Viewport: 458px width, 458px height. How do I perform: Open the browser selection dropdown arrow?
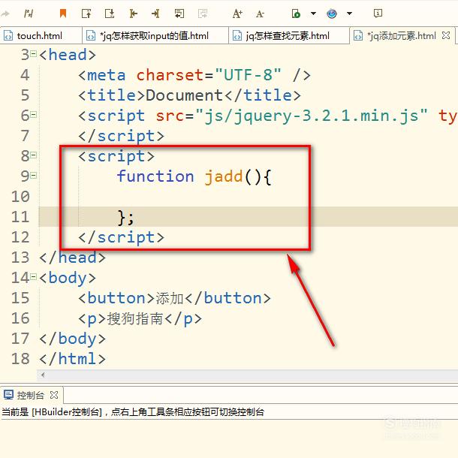point(349,14)
